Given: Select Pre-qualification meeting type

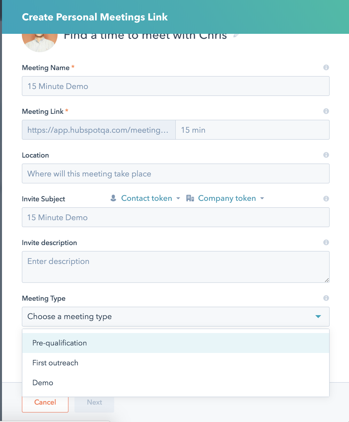Looking at the screenshot, I should [176, 343].
